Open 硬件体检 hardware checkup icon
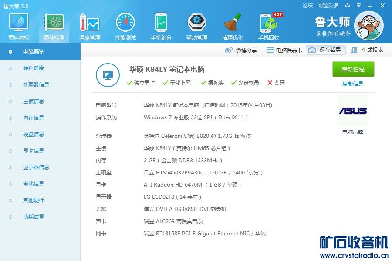This screenshot has width=392, height=261. click(x=18, y=27)
